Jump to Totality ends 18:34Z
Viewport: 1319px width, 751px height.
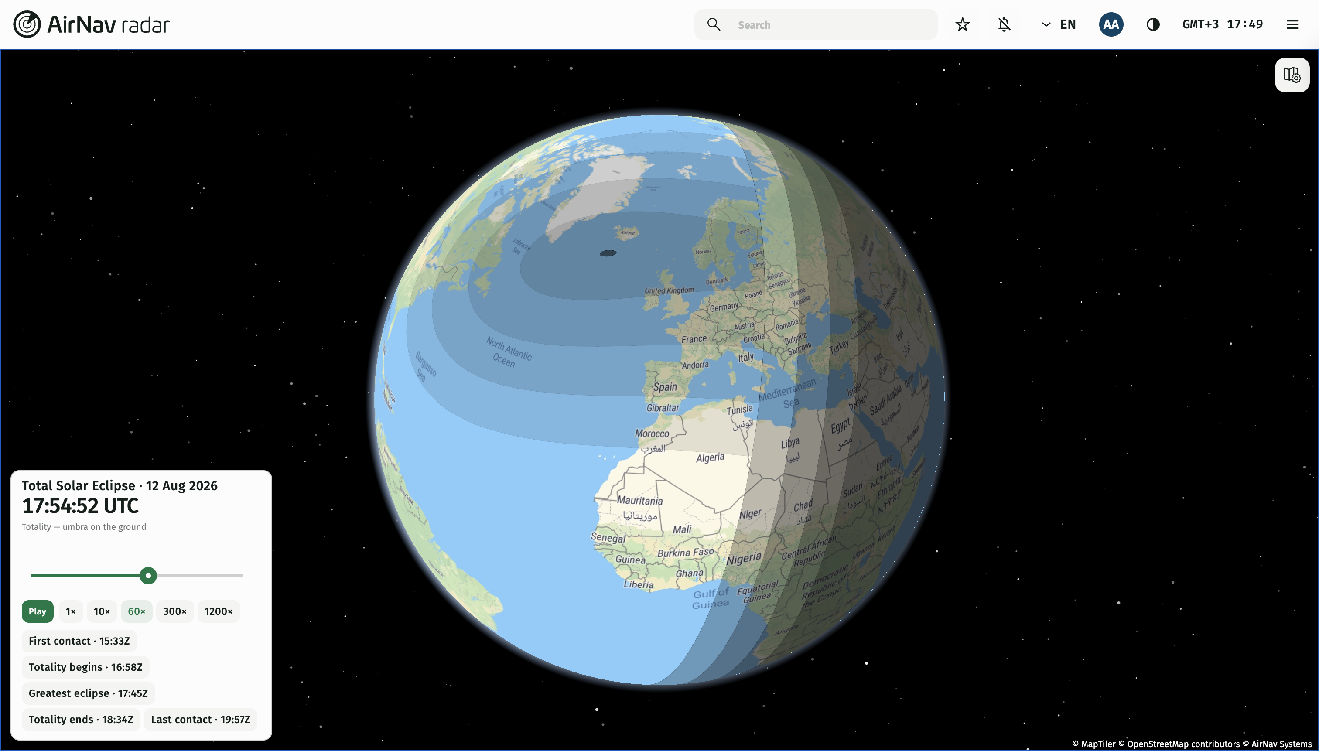point(81,720)
